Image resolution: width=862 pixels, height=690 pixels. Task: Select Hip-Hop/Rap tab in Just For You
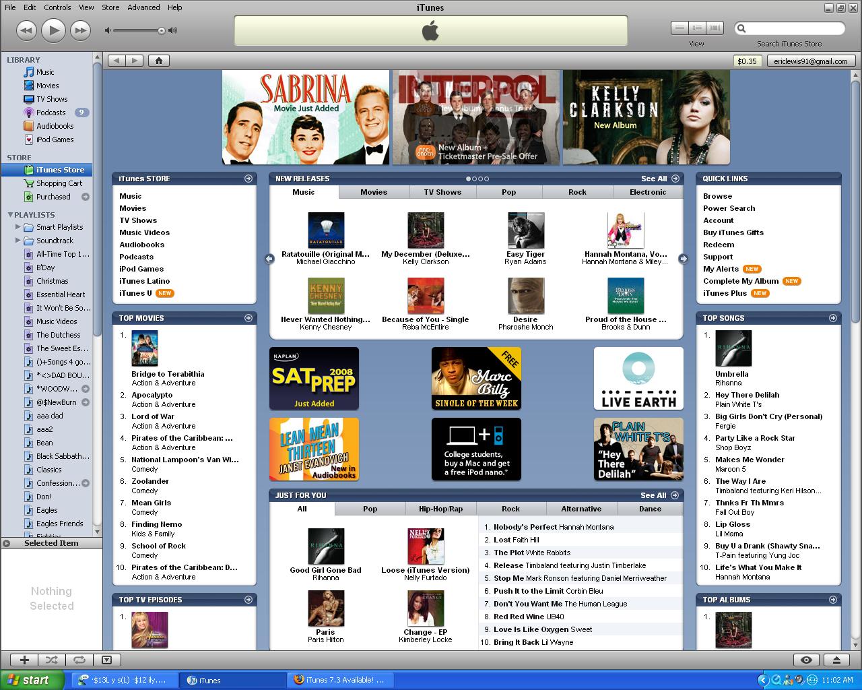click(441, 509)
